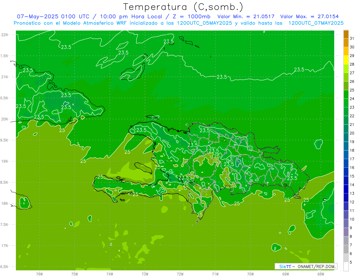Click the '20N' latitude label
Viewport: 360px width, 278px height.
point(4,119)
